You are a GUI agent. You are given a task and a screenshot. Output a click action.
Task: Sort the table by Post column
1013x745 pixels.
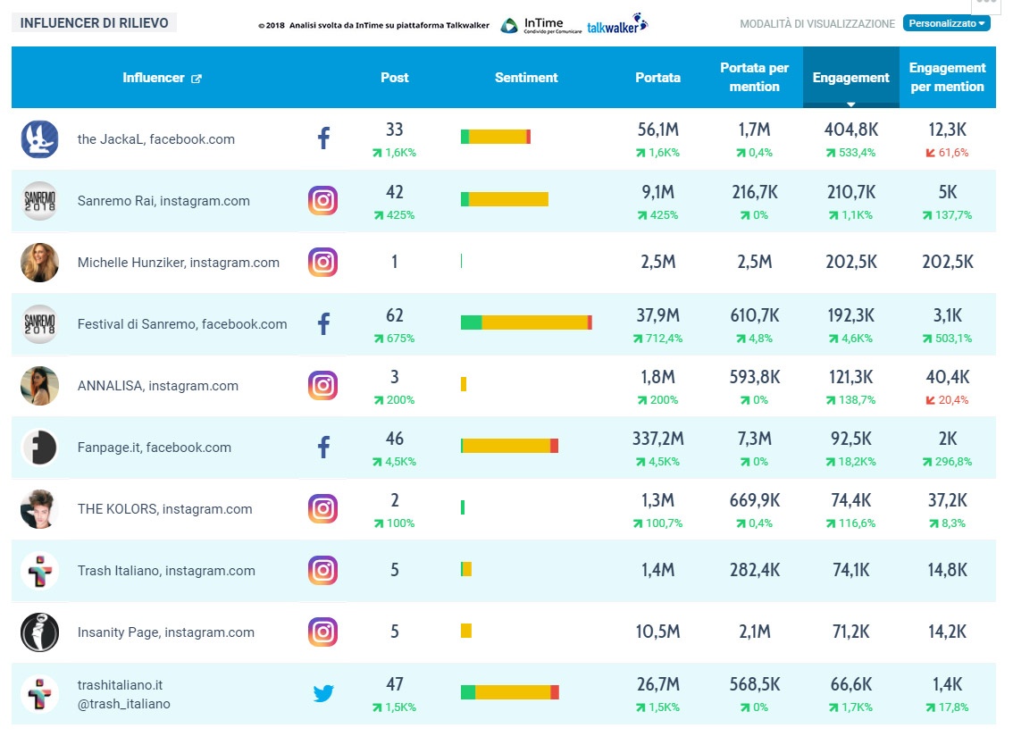(x=395, y=78)
